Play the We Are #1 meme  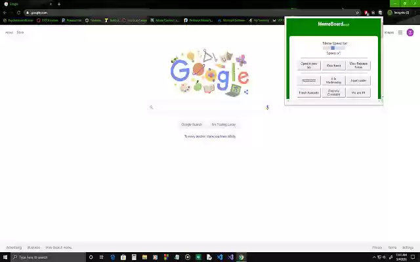[x=358, y=92]
